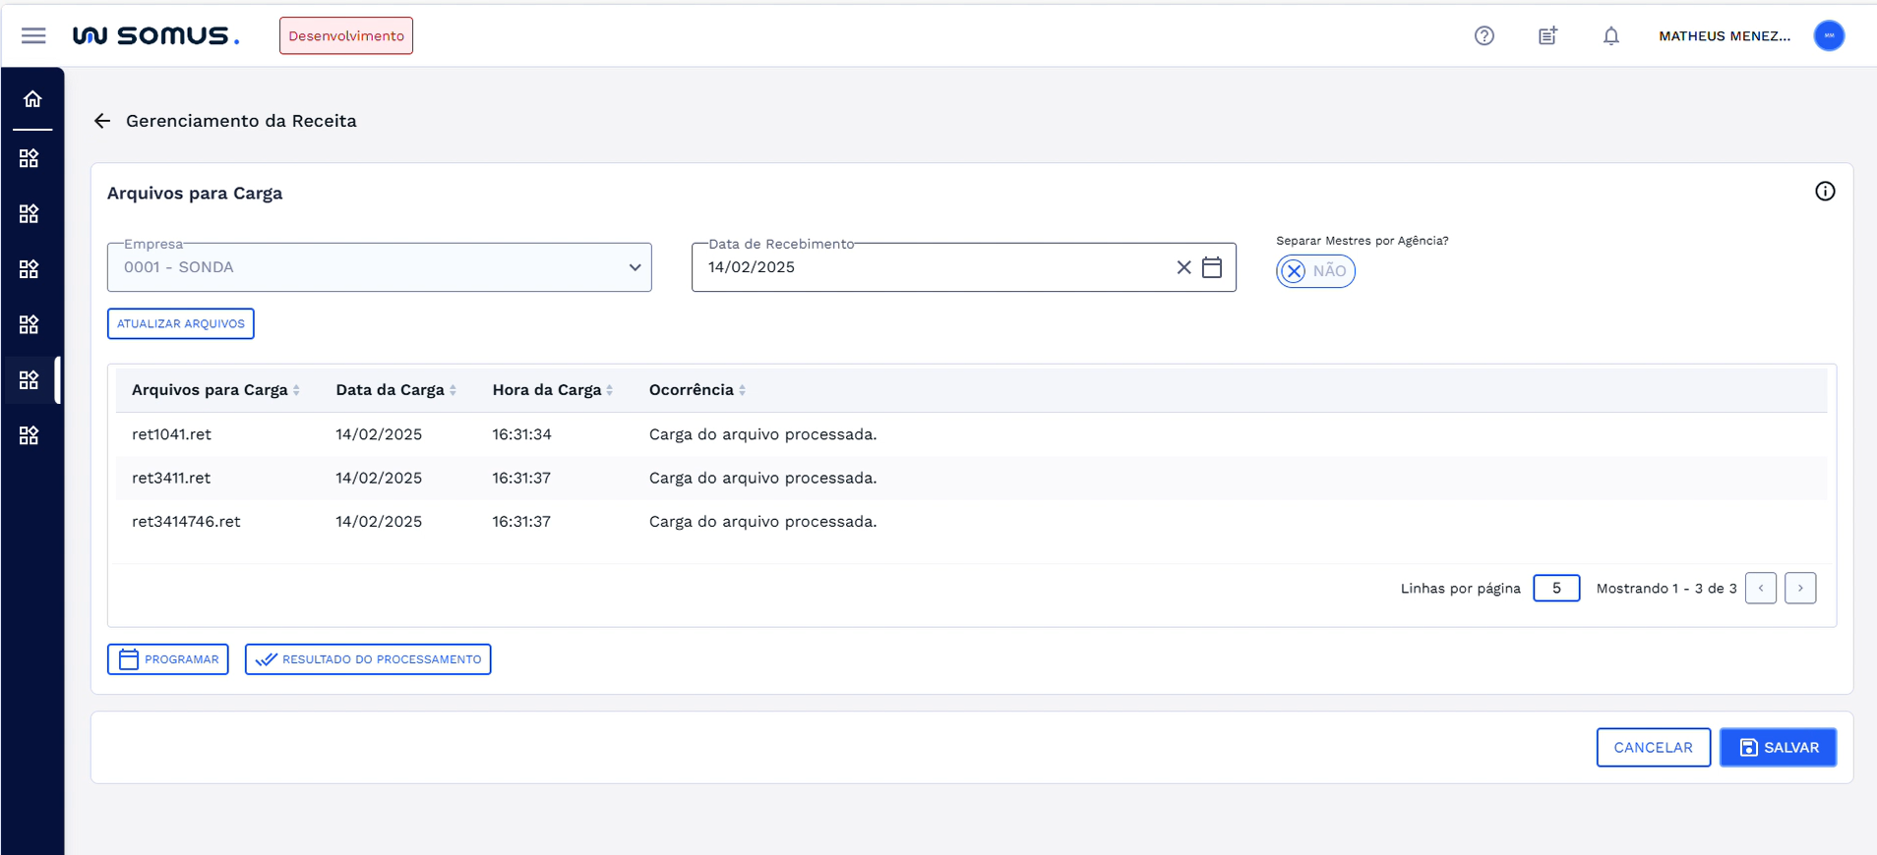Expand the Empresa dropdown

pos(635,267)
